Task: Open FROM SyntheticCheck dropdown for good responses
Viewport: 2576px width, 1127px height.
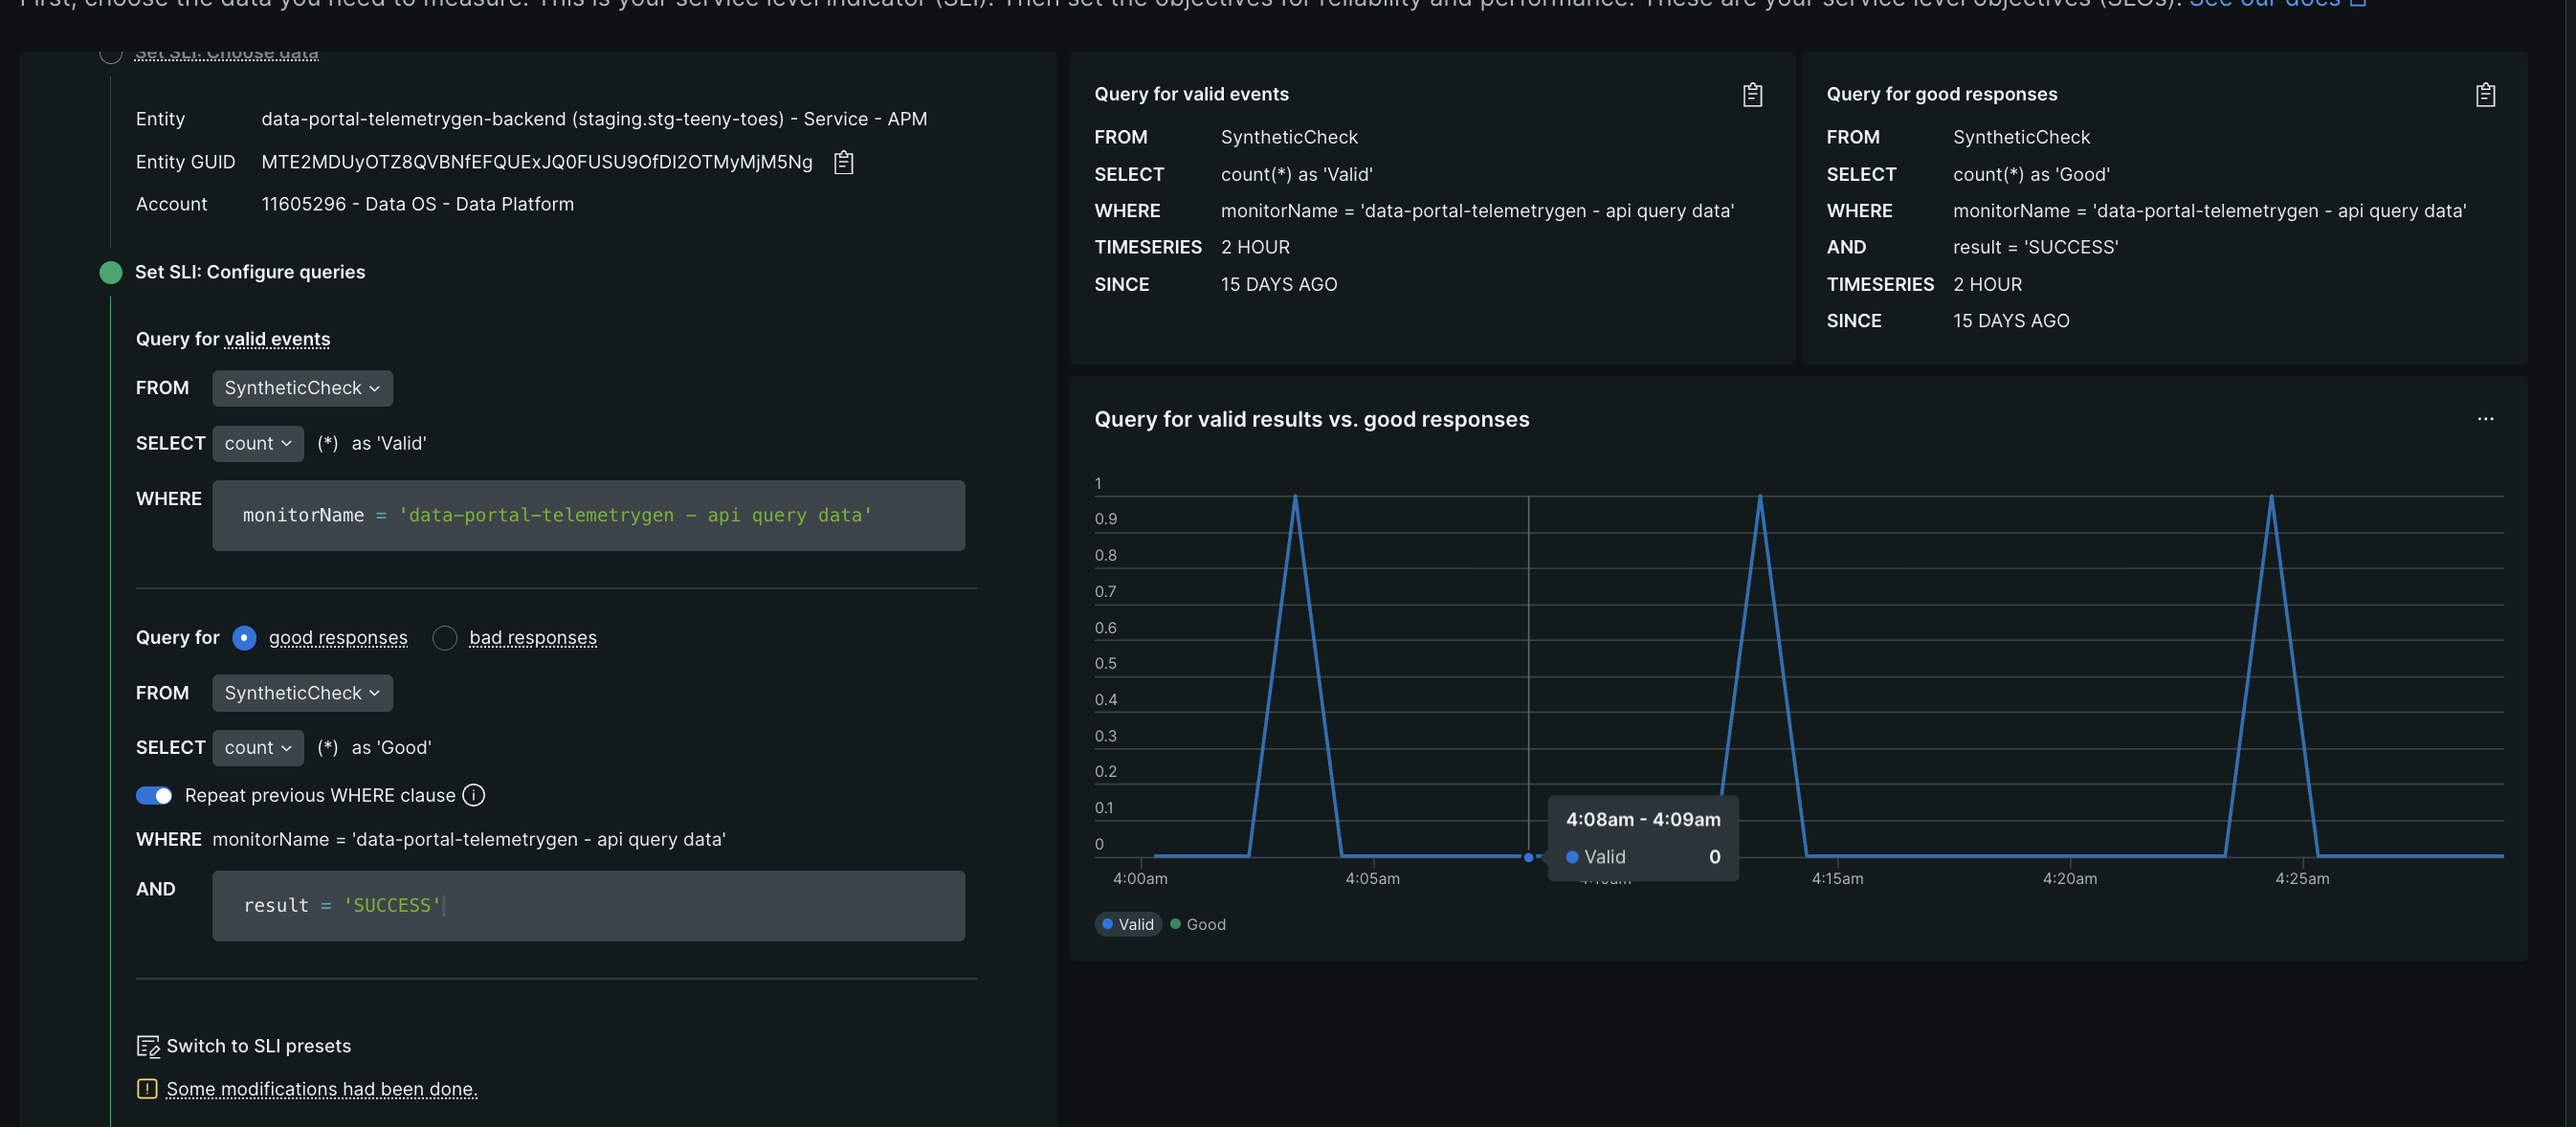Action: 302,693
